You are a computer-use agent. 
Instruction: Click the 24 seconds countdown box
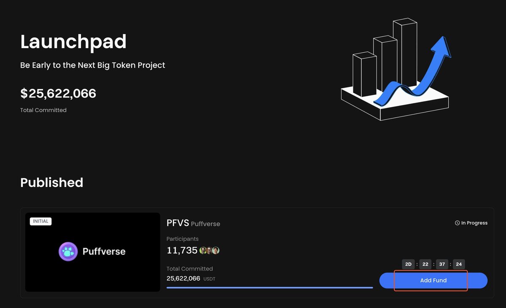click(x=459, y=264)
